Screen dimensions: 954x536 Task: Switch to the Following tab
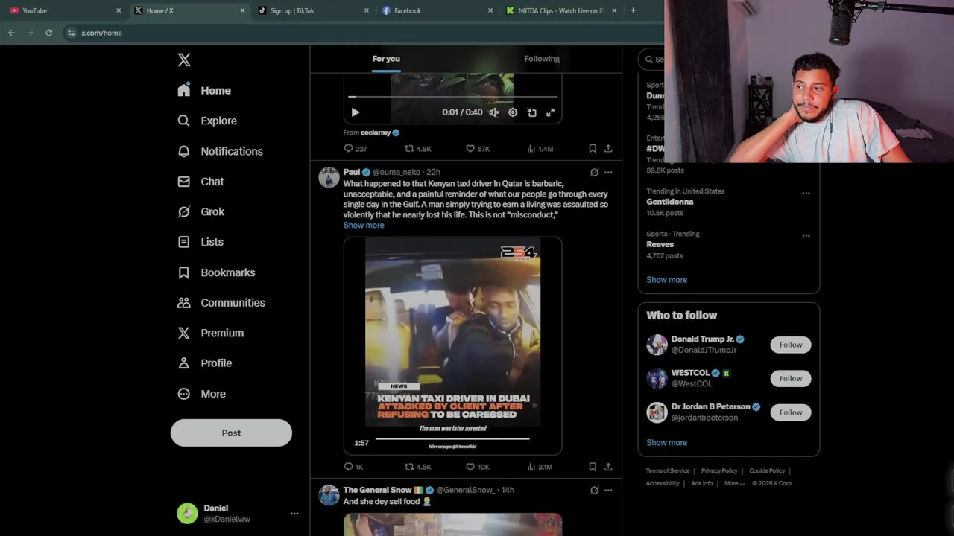click(x=542, y=59)
